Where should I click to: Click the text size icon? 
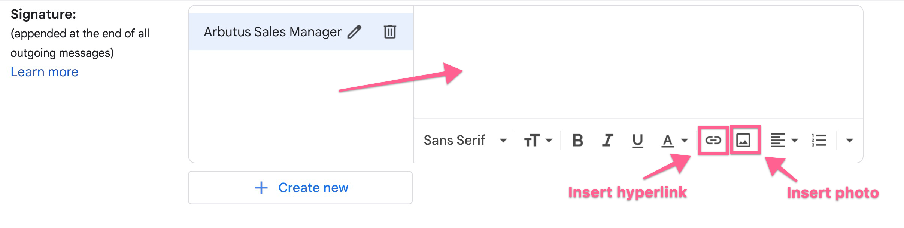[x=533, y=141]
